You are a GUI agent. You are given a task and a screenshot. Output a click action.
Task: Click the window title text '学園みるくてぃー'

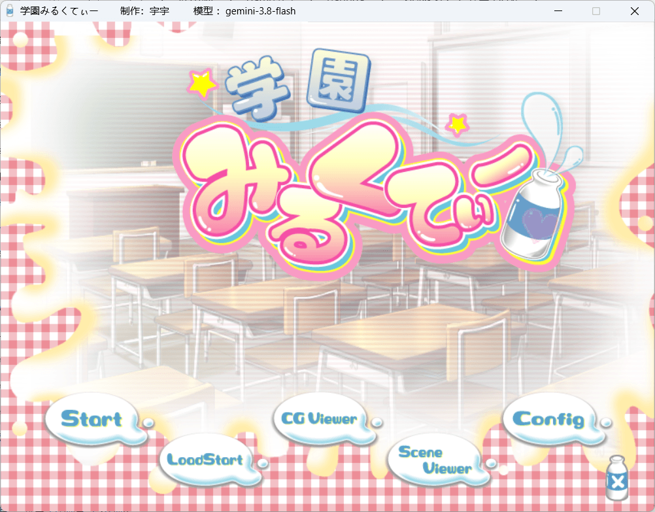click(58, 11)
